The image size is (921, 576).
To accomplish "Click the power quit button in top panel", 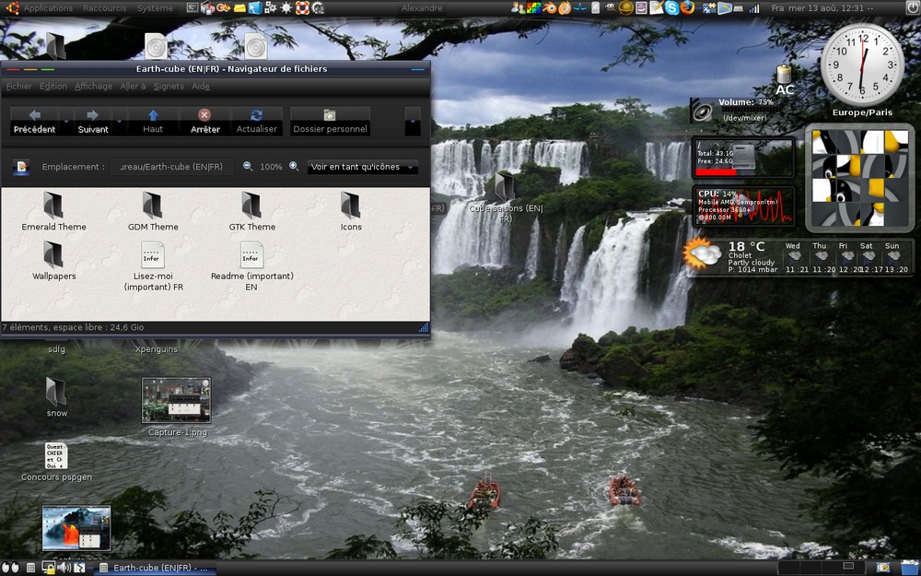I will tap(912, 7).
